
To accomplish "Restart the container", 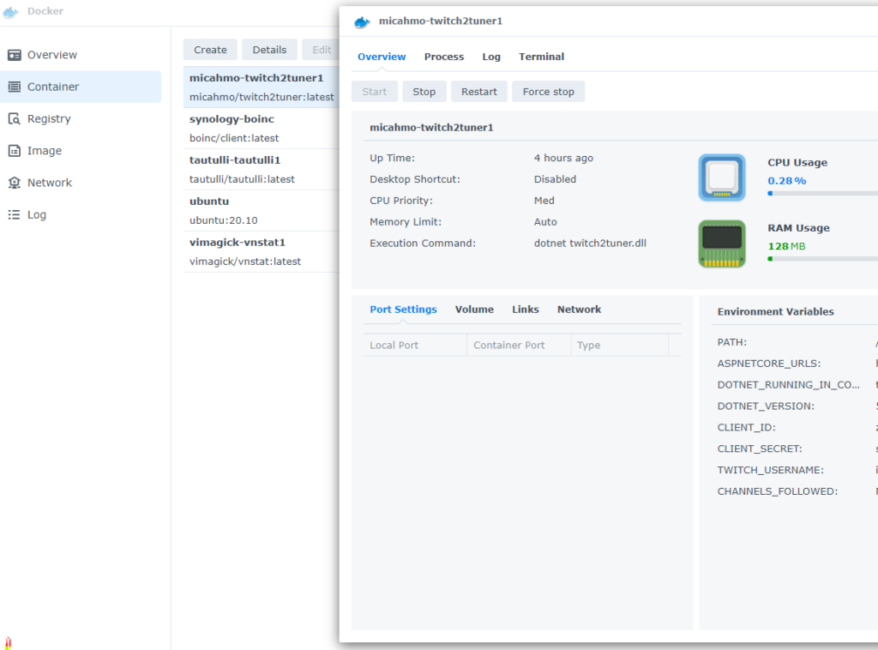I will pyautogui.click(x=478, y=92).
